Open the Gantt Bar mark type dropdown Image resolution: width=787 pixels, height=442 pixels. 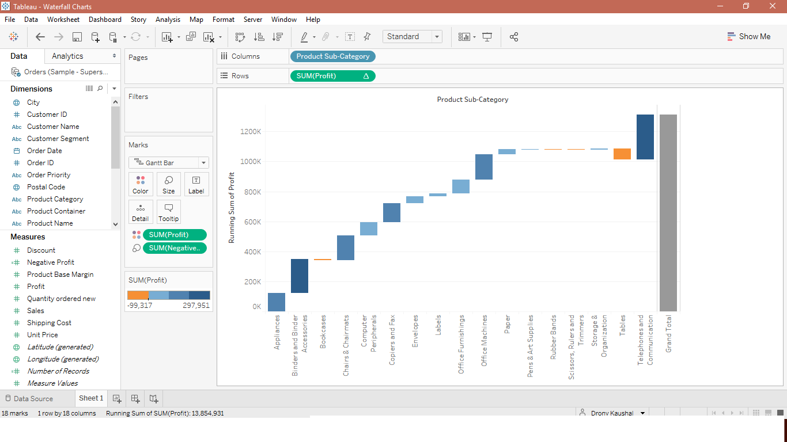(203, 162)
